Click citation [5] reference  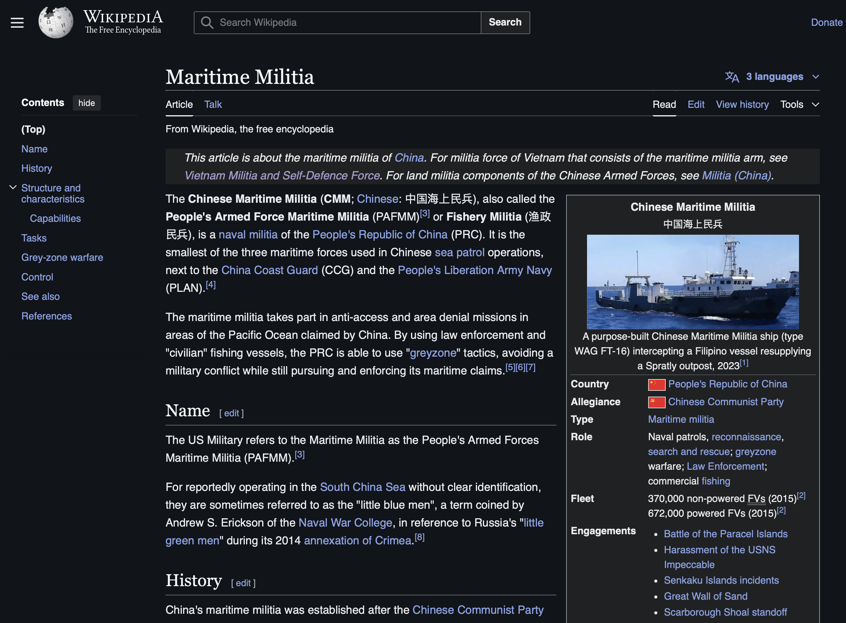pos(510,367)
